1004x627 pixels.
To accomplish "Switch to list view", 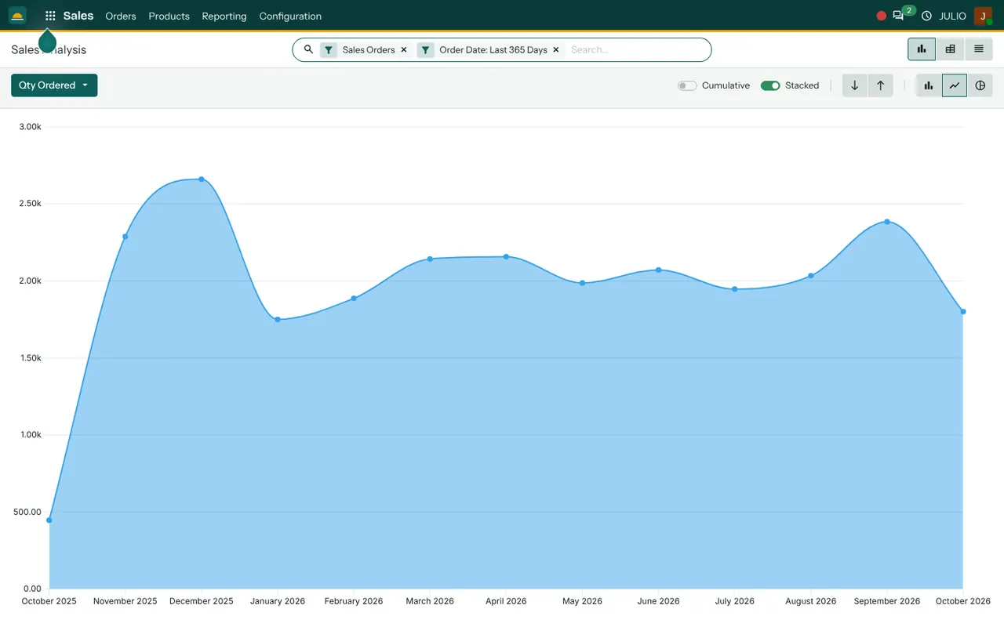I will [979, 49].
